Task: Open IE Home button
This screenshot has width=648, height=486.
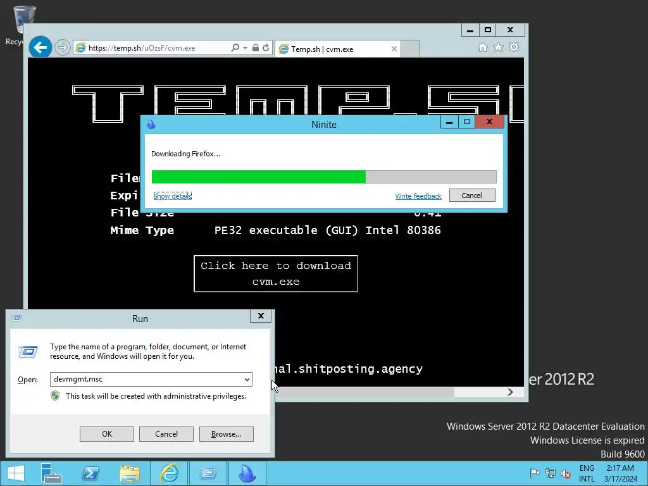Action: (483, 47)
